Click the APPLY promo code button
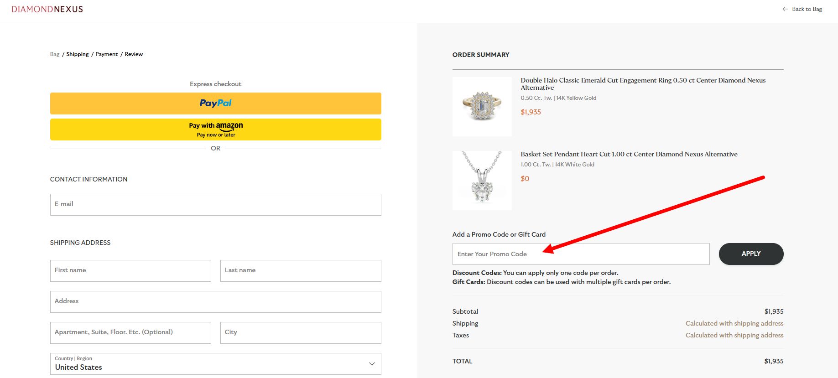838x378 pixels. [751, 254]
